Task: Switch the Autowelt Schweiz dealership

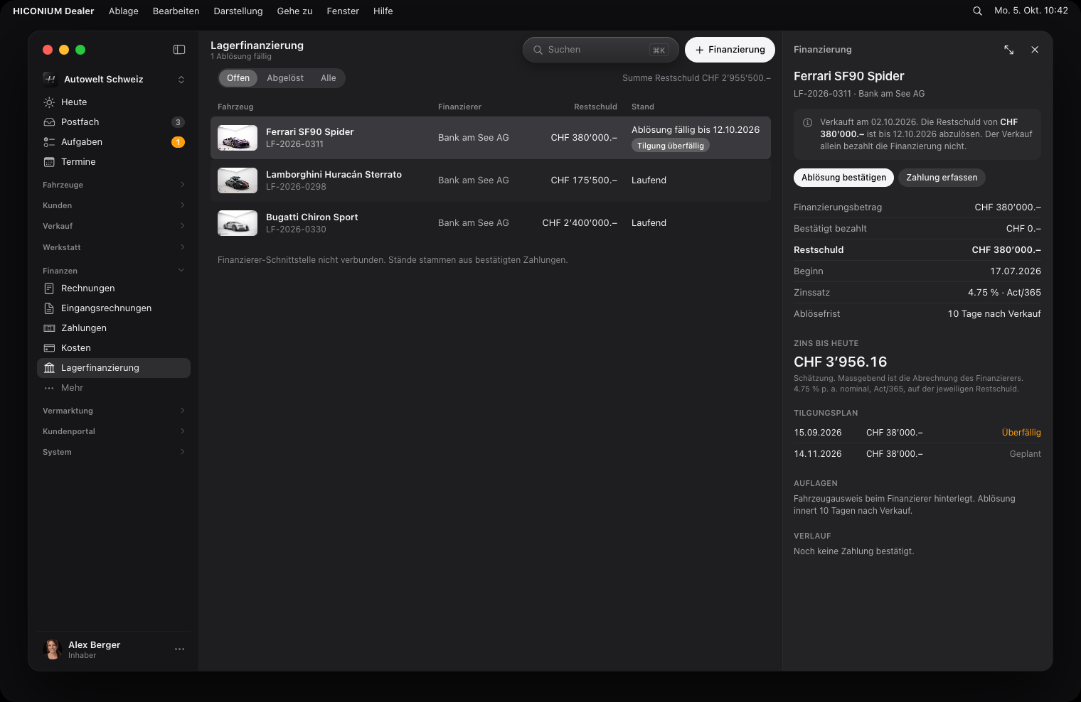Action: point(114,80)
